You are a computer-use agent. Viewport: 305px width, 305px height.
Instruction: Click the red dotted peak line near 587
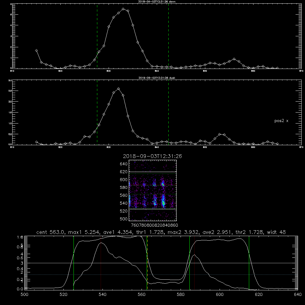coord(194,263)
